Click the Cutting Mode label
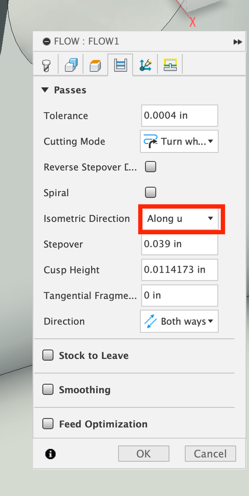 (x=74, y=142)
